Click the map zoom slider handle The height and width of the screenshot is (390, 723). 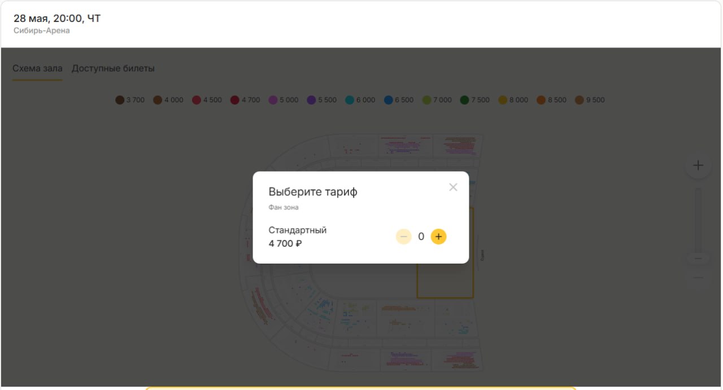[698, 258]
